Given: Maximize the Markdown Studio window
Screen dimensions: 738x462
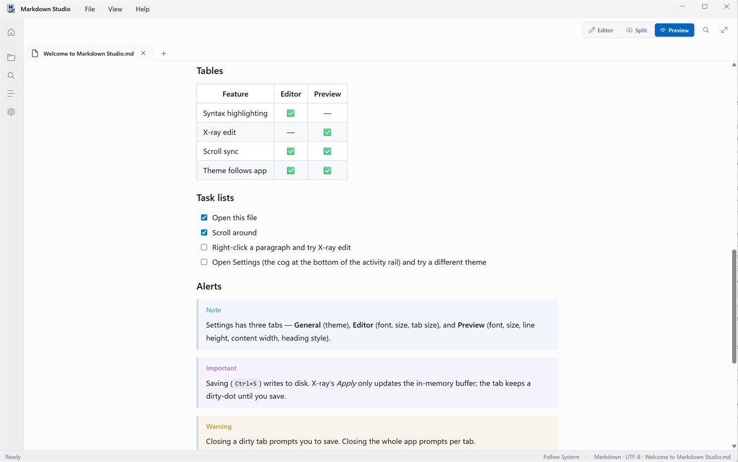Looking at the screenshot, I should pos(705,6).
